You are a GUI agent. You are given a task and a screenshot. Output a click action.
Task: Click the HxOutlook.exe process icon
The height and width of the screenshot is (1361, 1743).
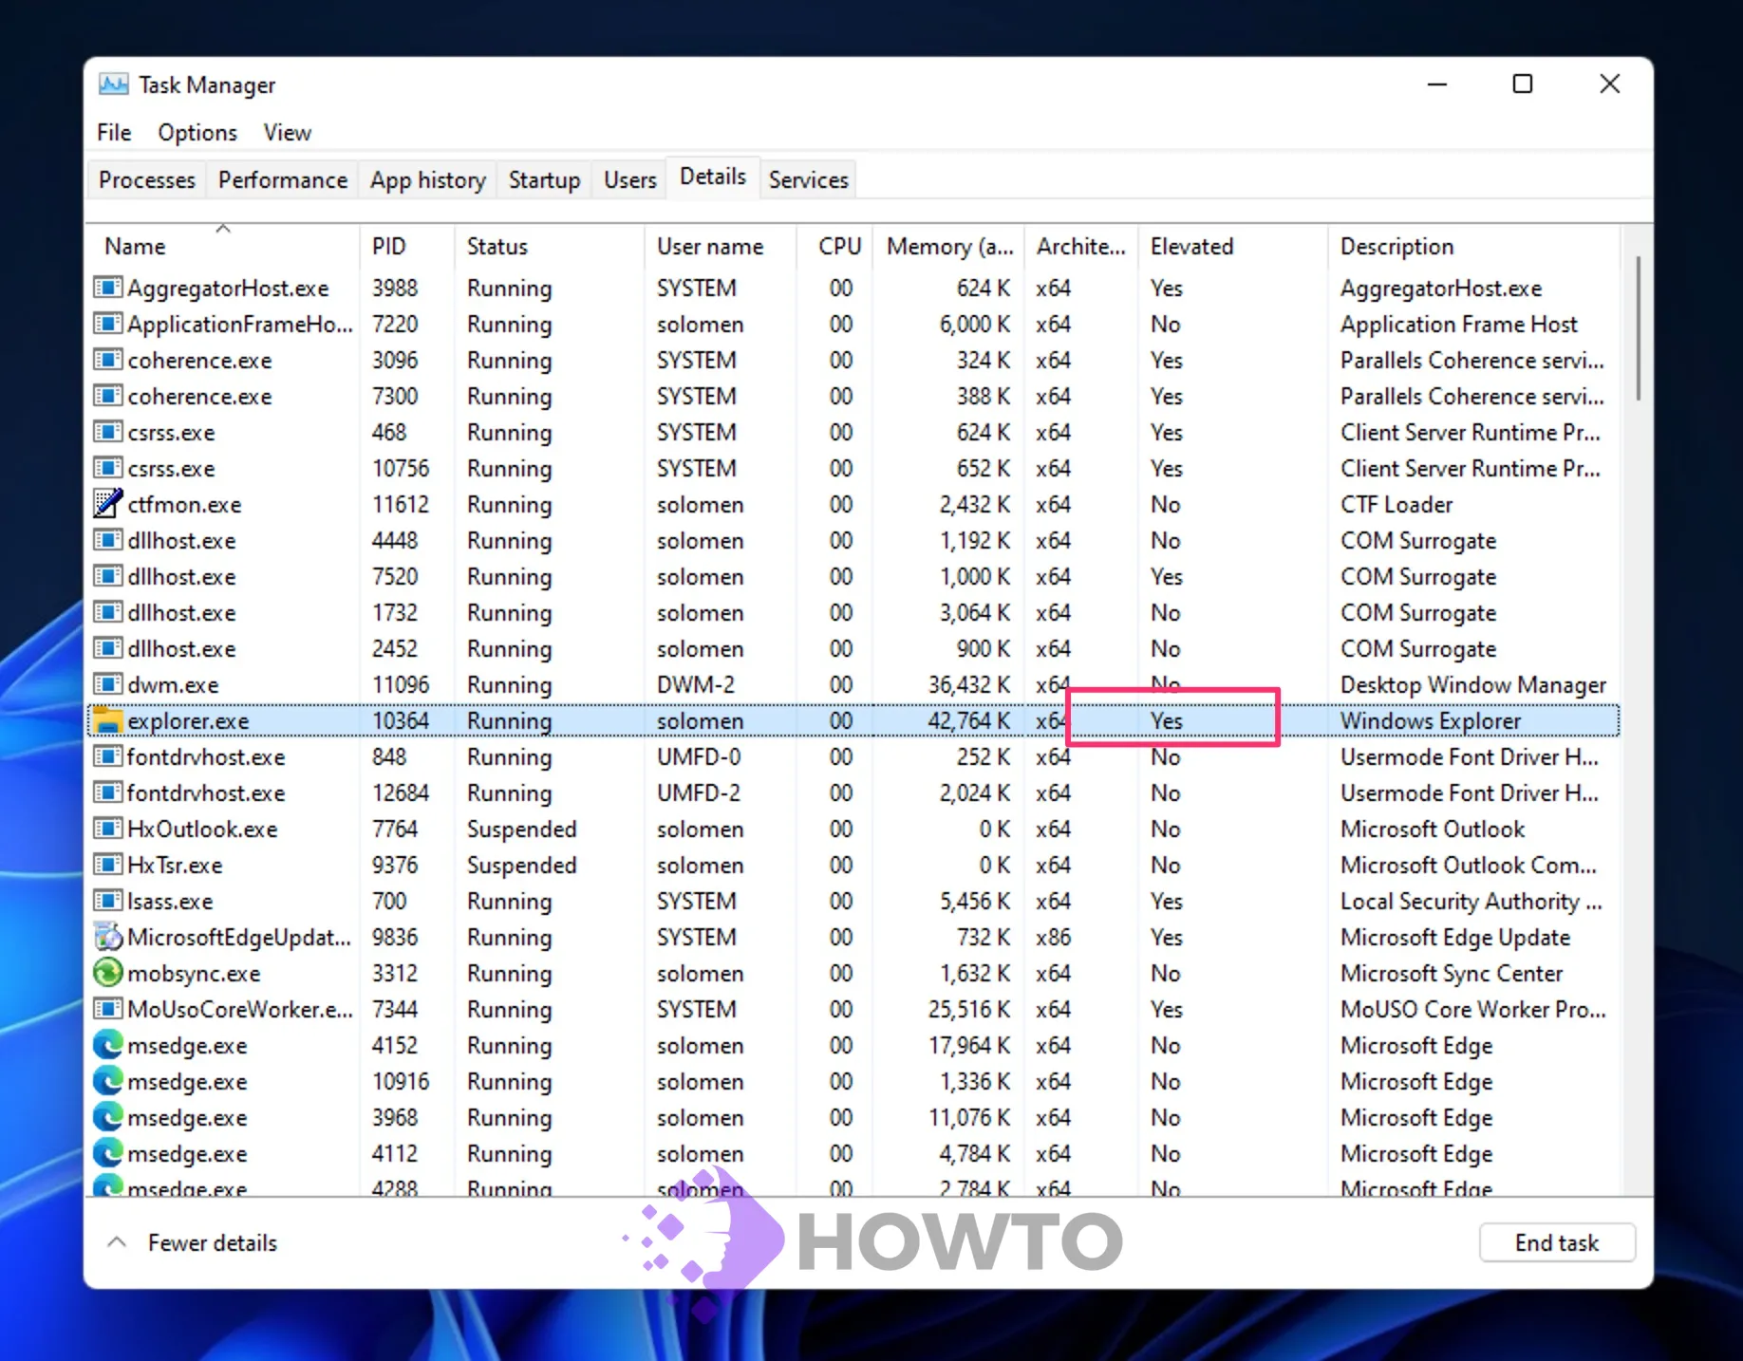tap(107, 828)
